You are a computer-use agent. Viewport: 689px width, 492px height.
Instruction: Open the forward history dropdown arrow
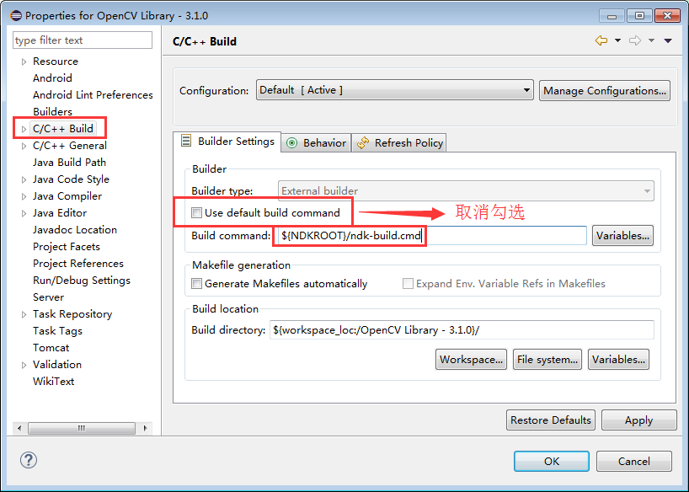[x=651, y=40]
